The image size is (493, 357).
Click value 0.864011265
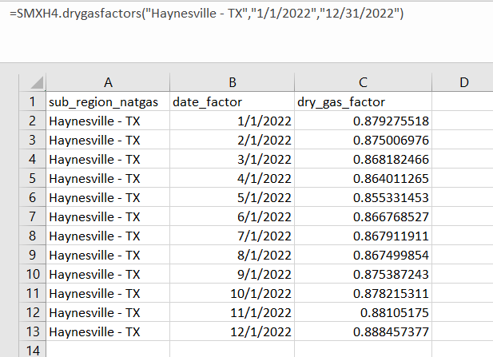click(x=363, y=178)
